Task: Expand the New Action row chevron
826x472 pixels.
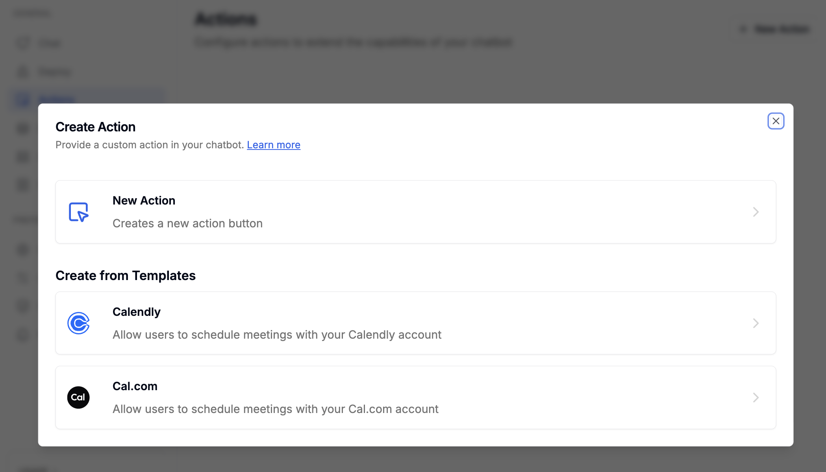Action: pyautogui.click(x=756, y=212)
